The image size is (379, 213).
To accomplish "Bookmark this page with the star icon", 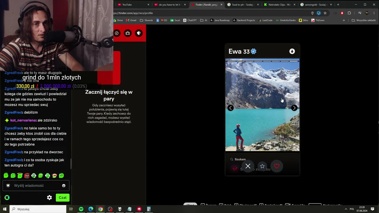I will [325, 13].
